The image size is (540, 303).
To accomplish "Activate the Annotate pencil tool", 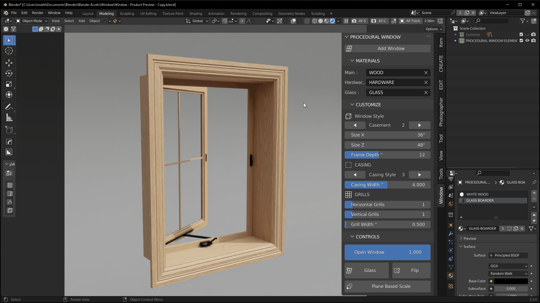I will (x=9, y=107).
